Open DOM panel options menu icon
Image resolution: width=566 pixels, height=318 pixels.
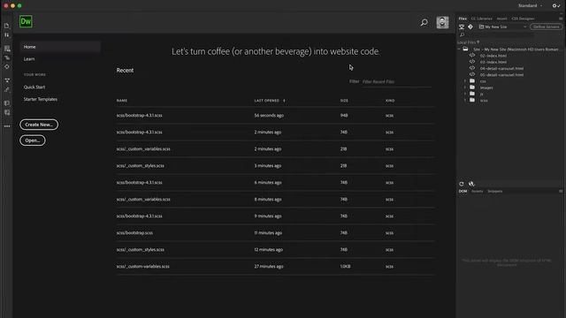[561, 191]
